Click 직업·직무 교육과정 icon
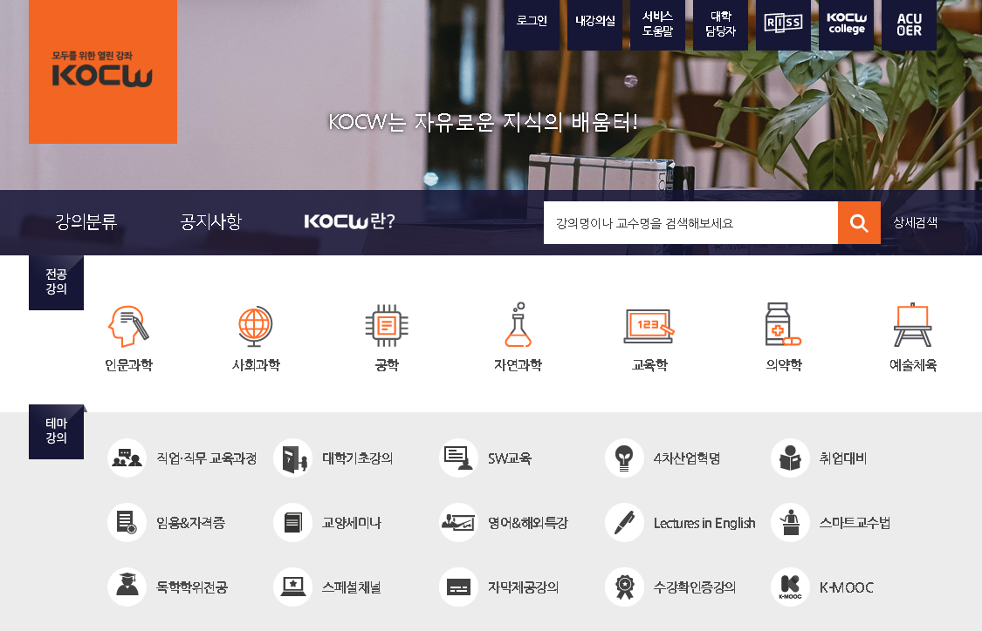This screenshot has width=982, height=631. tap(127, 458)
